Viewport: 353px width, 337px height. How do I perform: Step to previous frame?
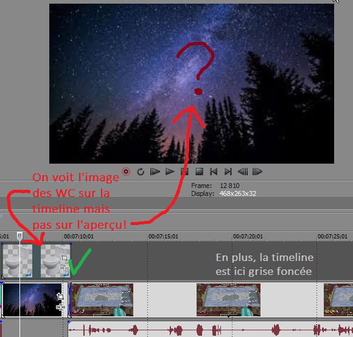click(243, 172)
